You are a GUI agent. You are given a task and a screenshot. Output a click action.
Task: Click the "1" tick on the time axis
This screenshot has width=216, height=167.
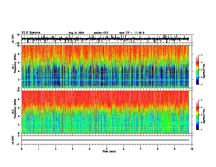tap(38, 149)
